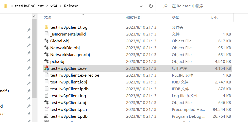Viewport: 248px width, 122px height.
Task: Click the refresh button beside address bar
Action: [x=151, y=6]
